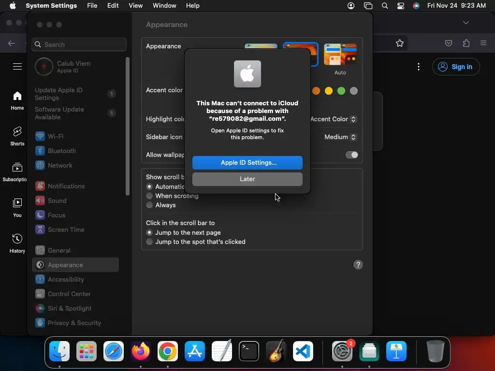Screen dimensions: 495x371
Task: Go back in the Firefox window
Action: (x=12, y=43)
